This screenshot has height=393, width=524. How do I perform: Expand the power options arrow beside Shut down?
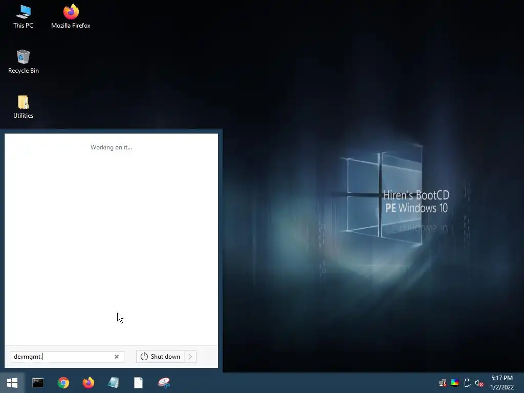click(190, 357)
